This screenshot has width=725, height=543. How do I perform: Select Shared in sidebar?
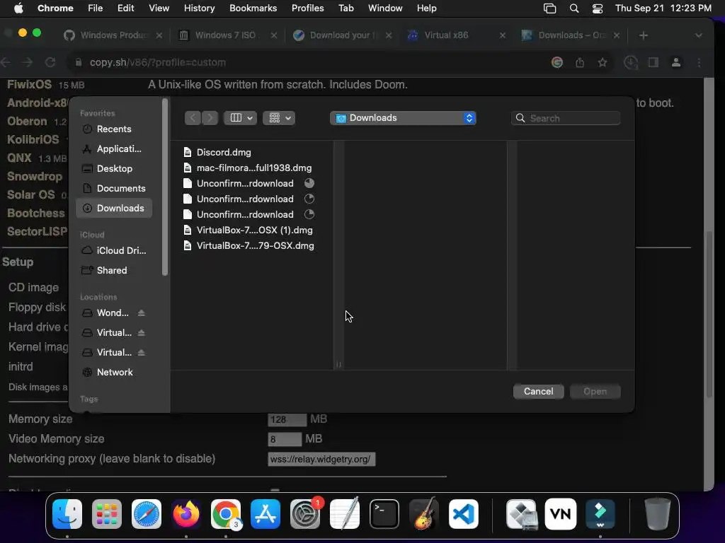click(x=114, y=271)
